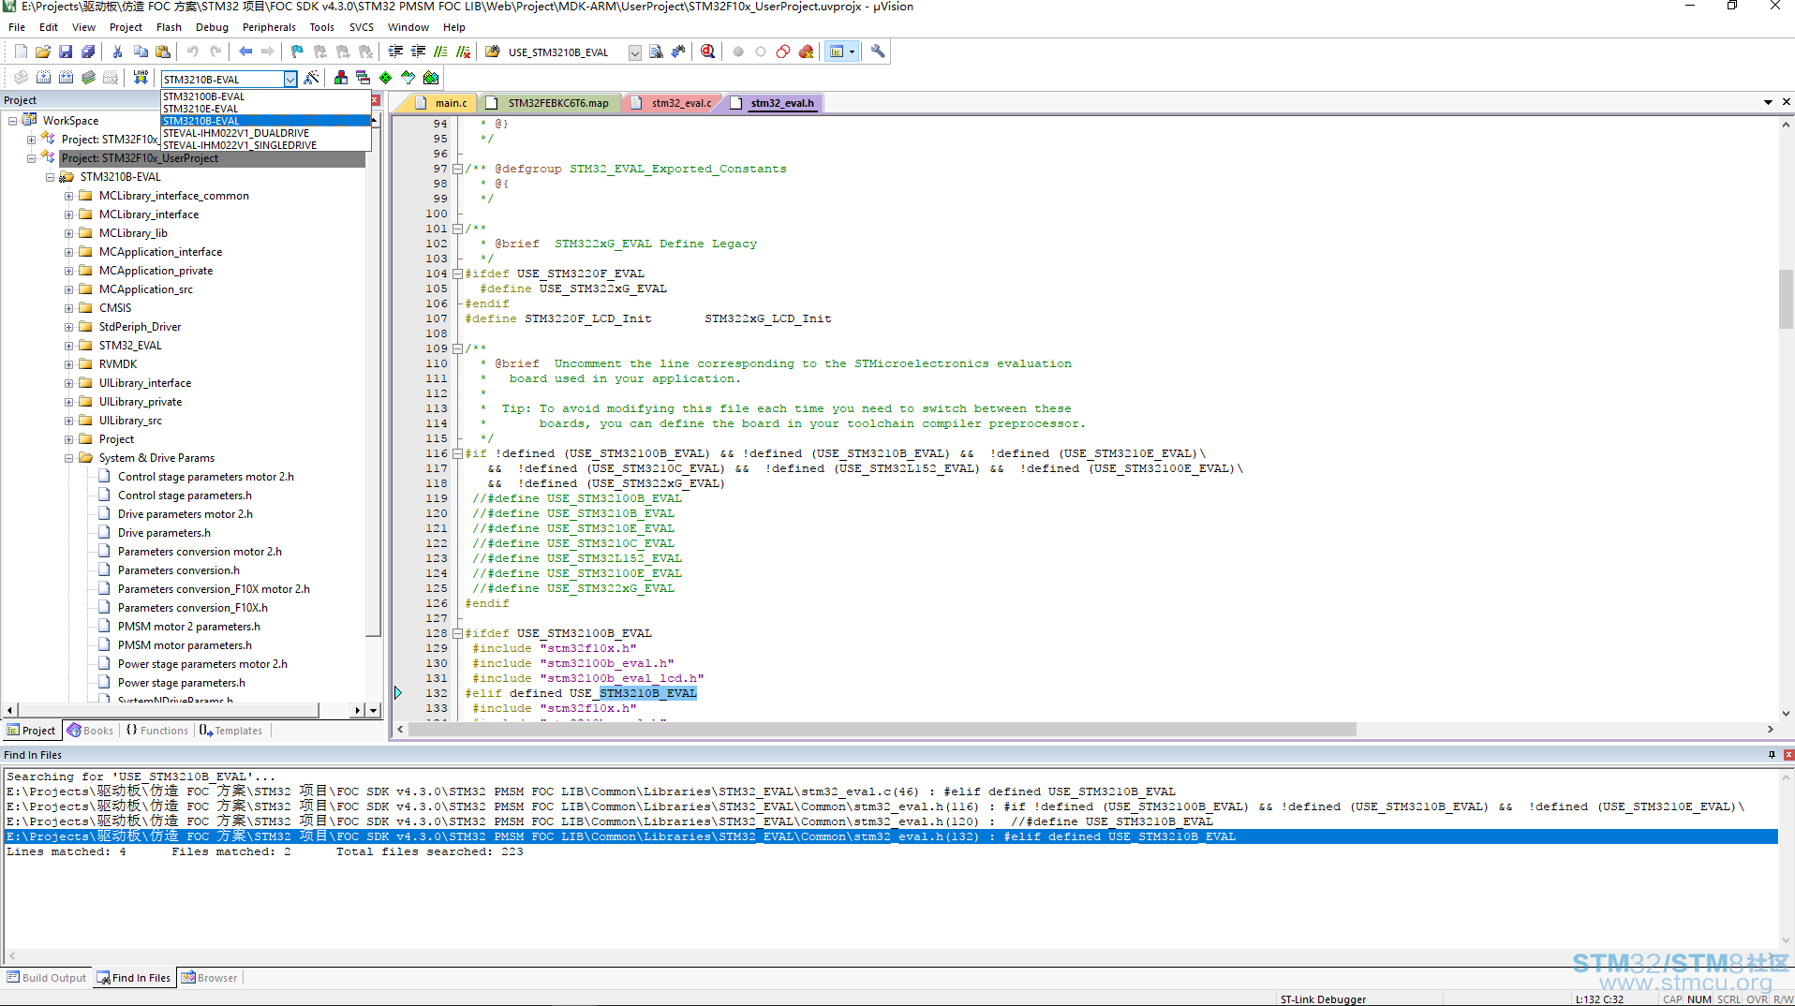The height and width of the screenshot is (1006, 1795).
Task: Expand the MCLibrary_interface_common folder
Action: click(x=68, y=196)
